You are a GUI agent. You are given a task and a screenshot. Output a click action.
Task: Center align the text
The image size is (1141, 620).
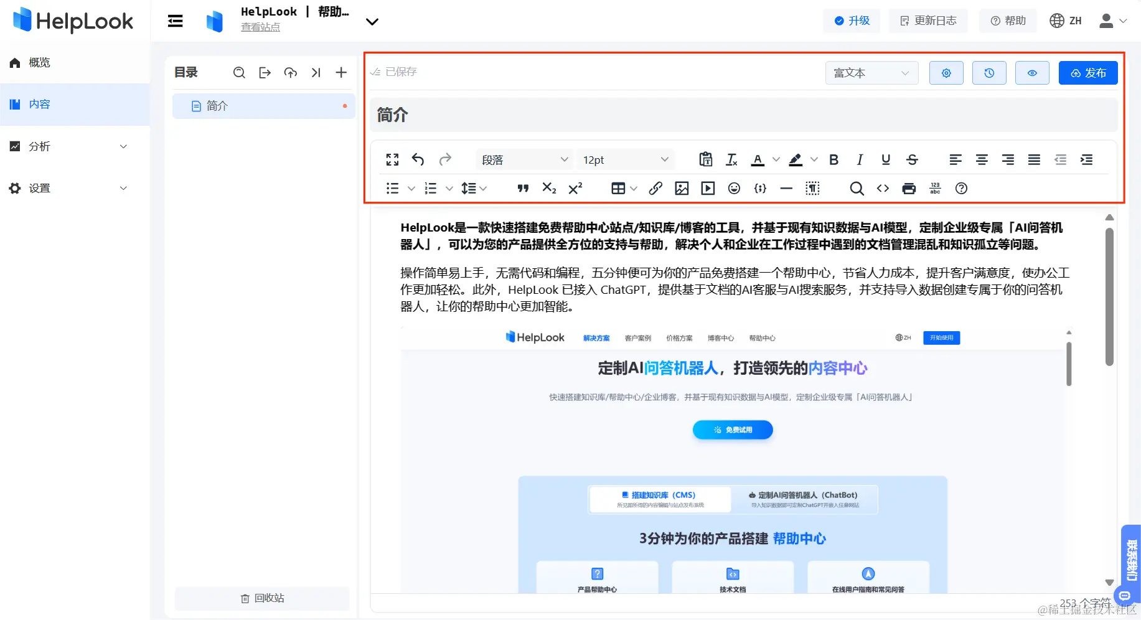(982, 160)
